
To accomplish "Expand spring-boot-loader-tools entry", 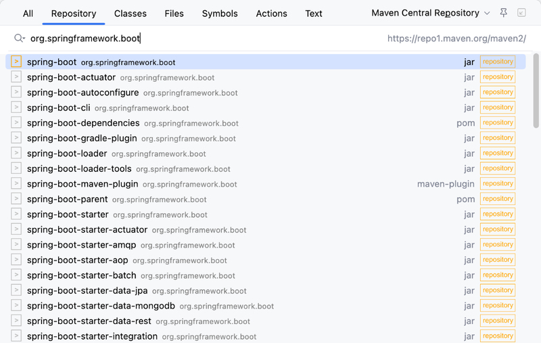I will click(16, 168).
